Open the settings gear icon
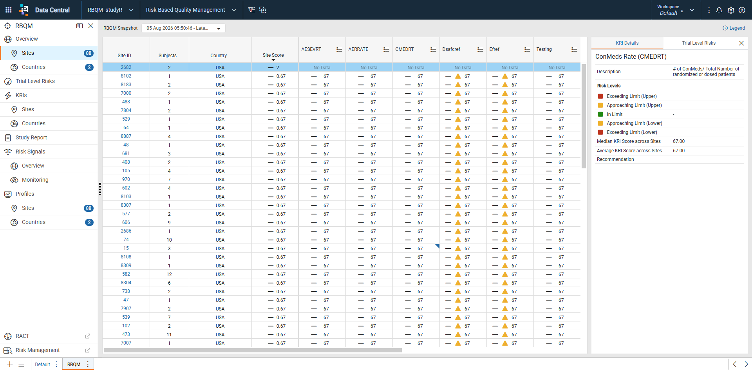This screenshot has width=752, height=370. point(731,10)
